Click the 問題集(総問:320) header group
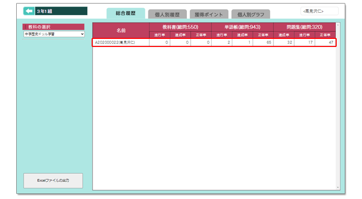Viewport: 362px width, 199px height. click(304, 27)
